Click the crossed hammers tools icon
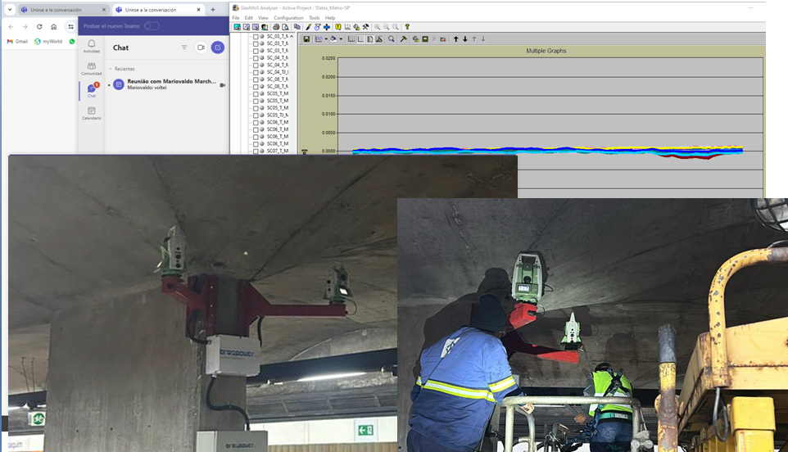788x452 pixels. tap(365, 27)
